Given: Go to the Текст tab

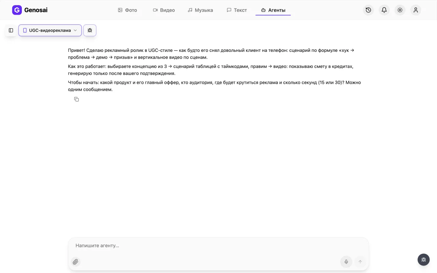Looking at the screenshot, I should click(x=237, y=10).
